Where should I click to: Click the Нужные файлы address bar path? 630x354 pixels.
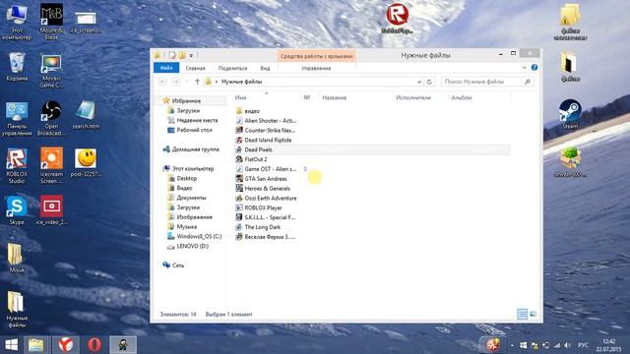[x=241, y=82]
